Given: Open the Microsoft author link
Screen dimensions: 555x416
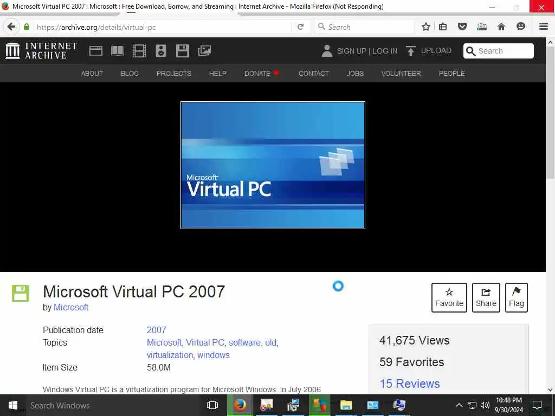Looking at the screenshot, I should pos(71,308).
